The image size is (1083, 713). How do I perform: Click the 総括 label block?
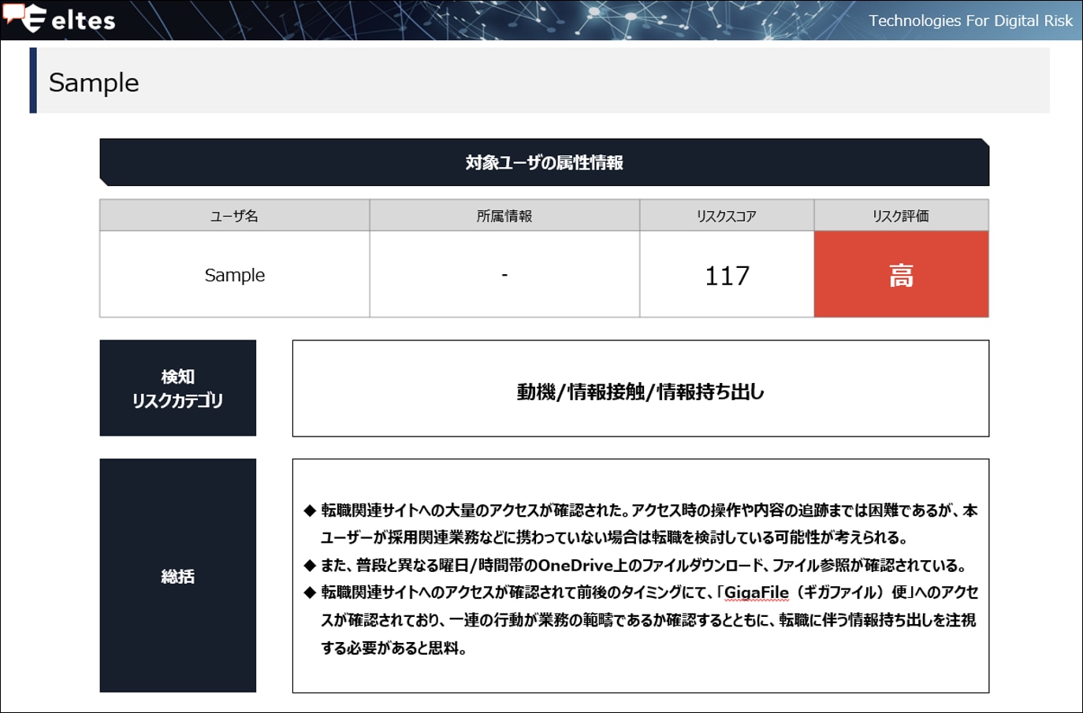[x=177, y=576]
